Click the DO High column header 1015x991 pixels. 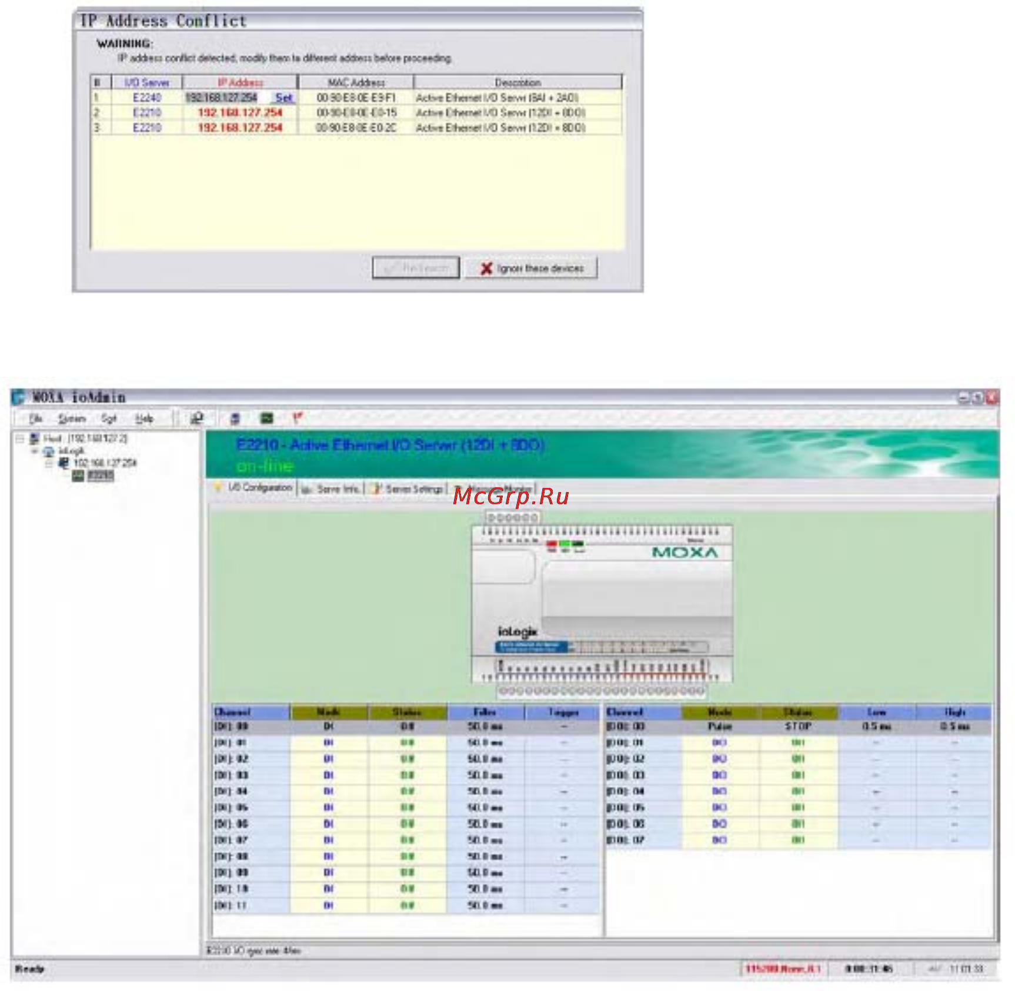954,712
